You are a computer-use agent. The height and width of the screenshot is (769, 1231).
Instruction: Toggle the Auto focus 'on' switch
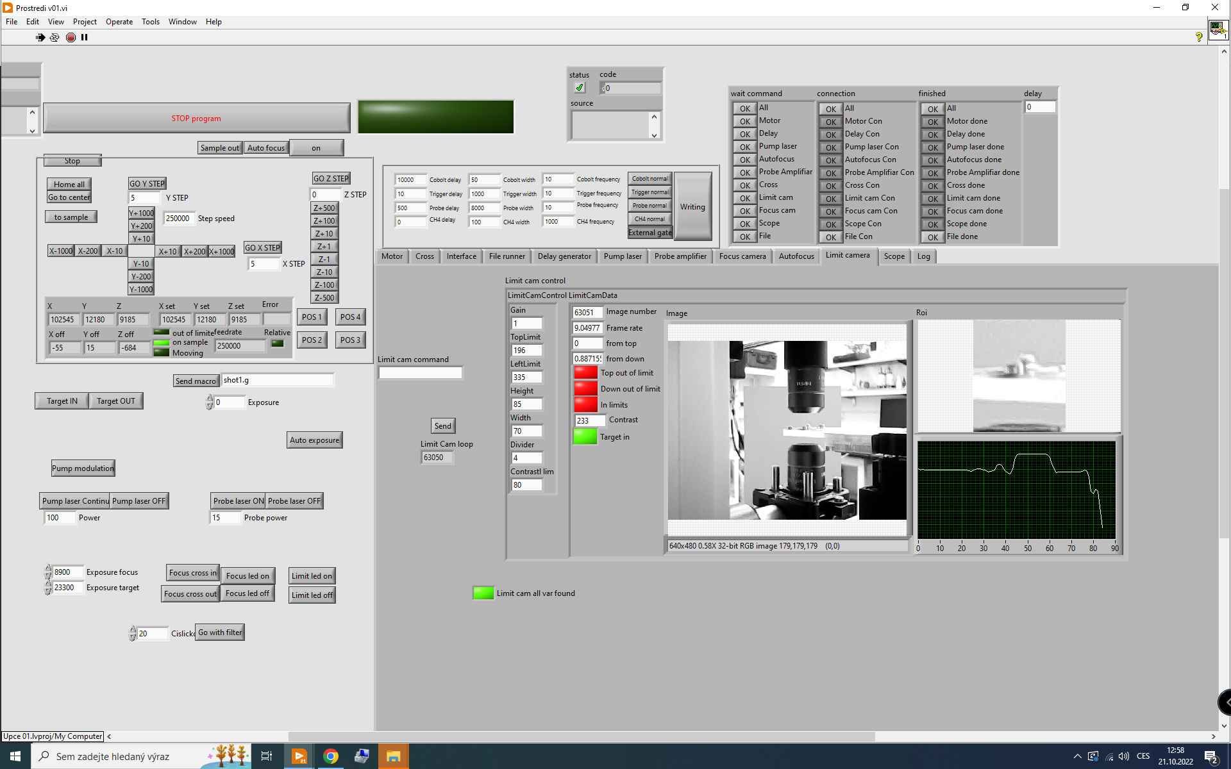(x=316, y=148)
